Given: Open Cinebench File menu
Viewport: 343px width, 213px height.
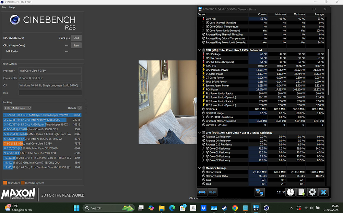Looking at the screenshot, I should pyautogui.click(x=4, y=7).
